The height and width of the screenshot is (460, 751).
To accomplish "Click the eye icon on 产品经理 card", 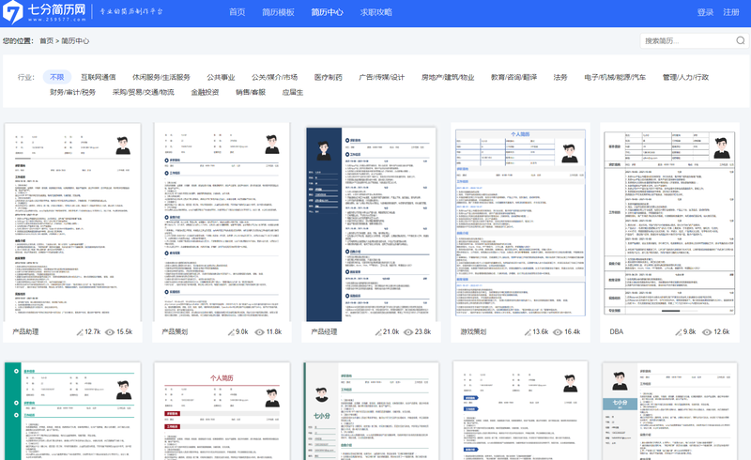I will 408,332.
